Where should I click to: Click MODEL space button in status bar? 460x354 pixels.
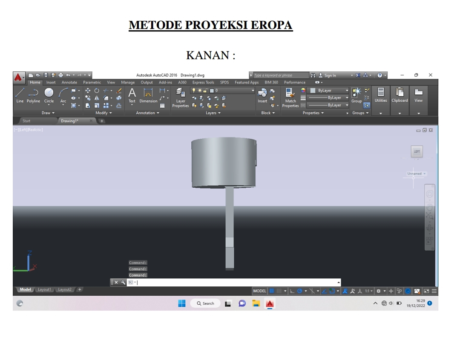(259, 291)
